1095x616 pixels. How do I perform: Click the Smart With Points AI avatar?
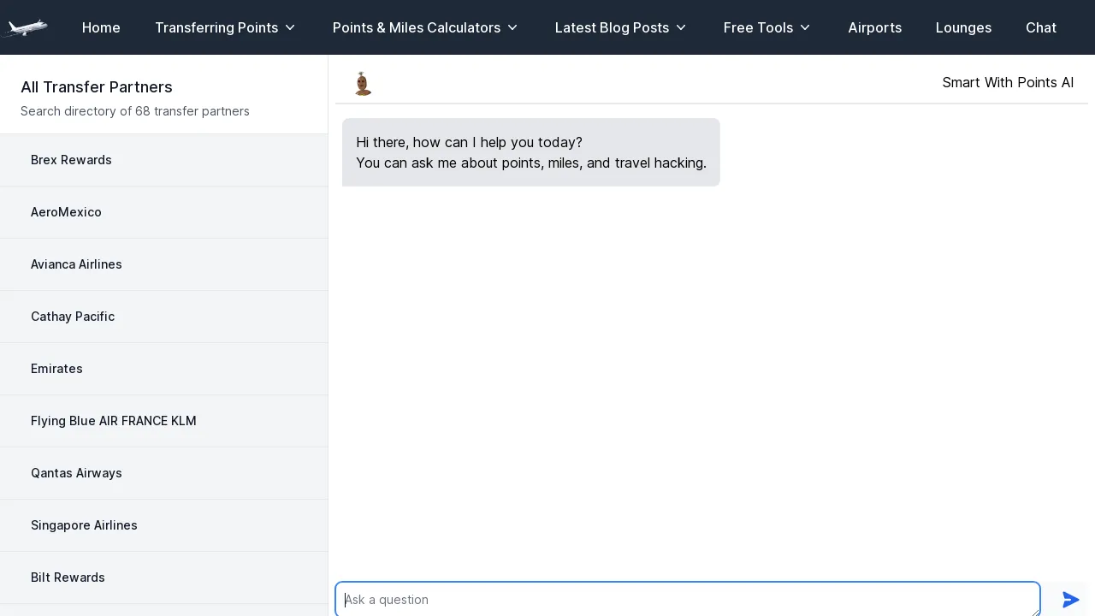point(363,83)
